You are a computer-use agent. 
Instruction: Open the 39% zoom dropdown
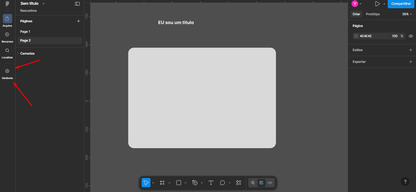[x=407, y=14]
